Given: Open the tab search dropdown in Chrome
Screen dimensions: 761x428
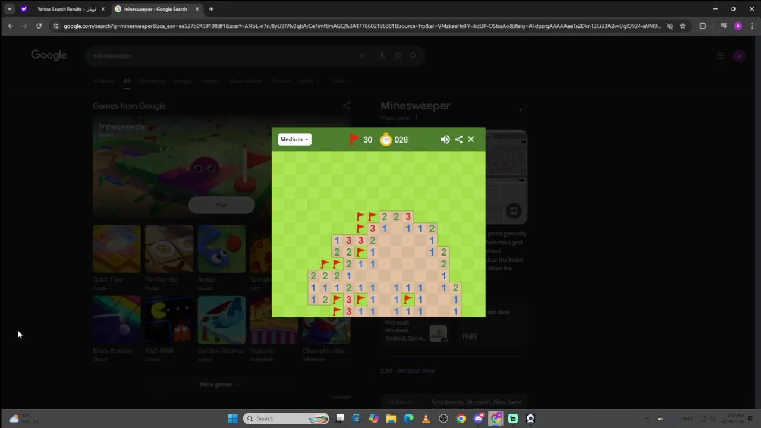Looking at the screenshot, I should pyautogui.click(x=10, y=9).
